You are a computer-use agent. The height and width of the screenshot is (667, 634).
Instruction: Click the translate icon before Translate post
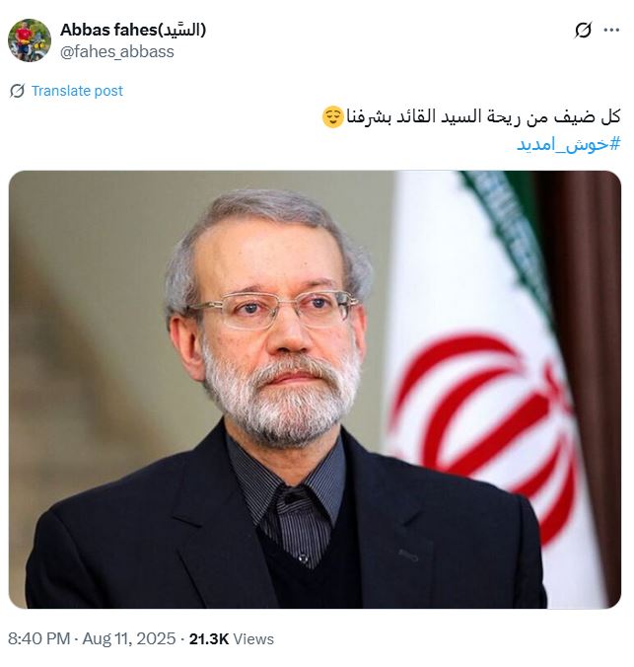pos(17,91)
